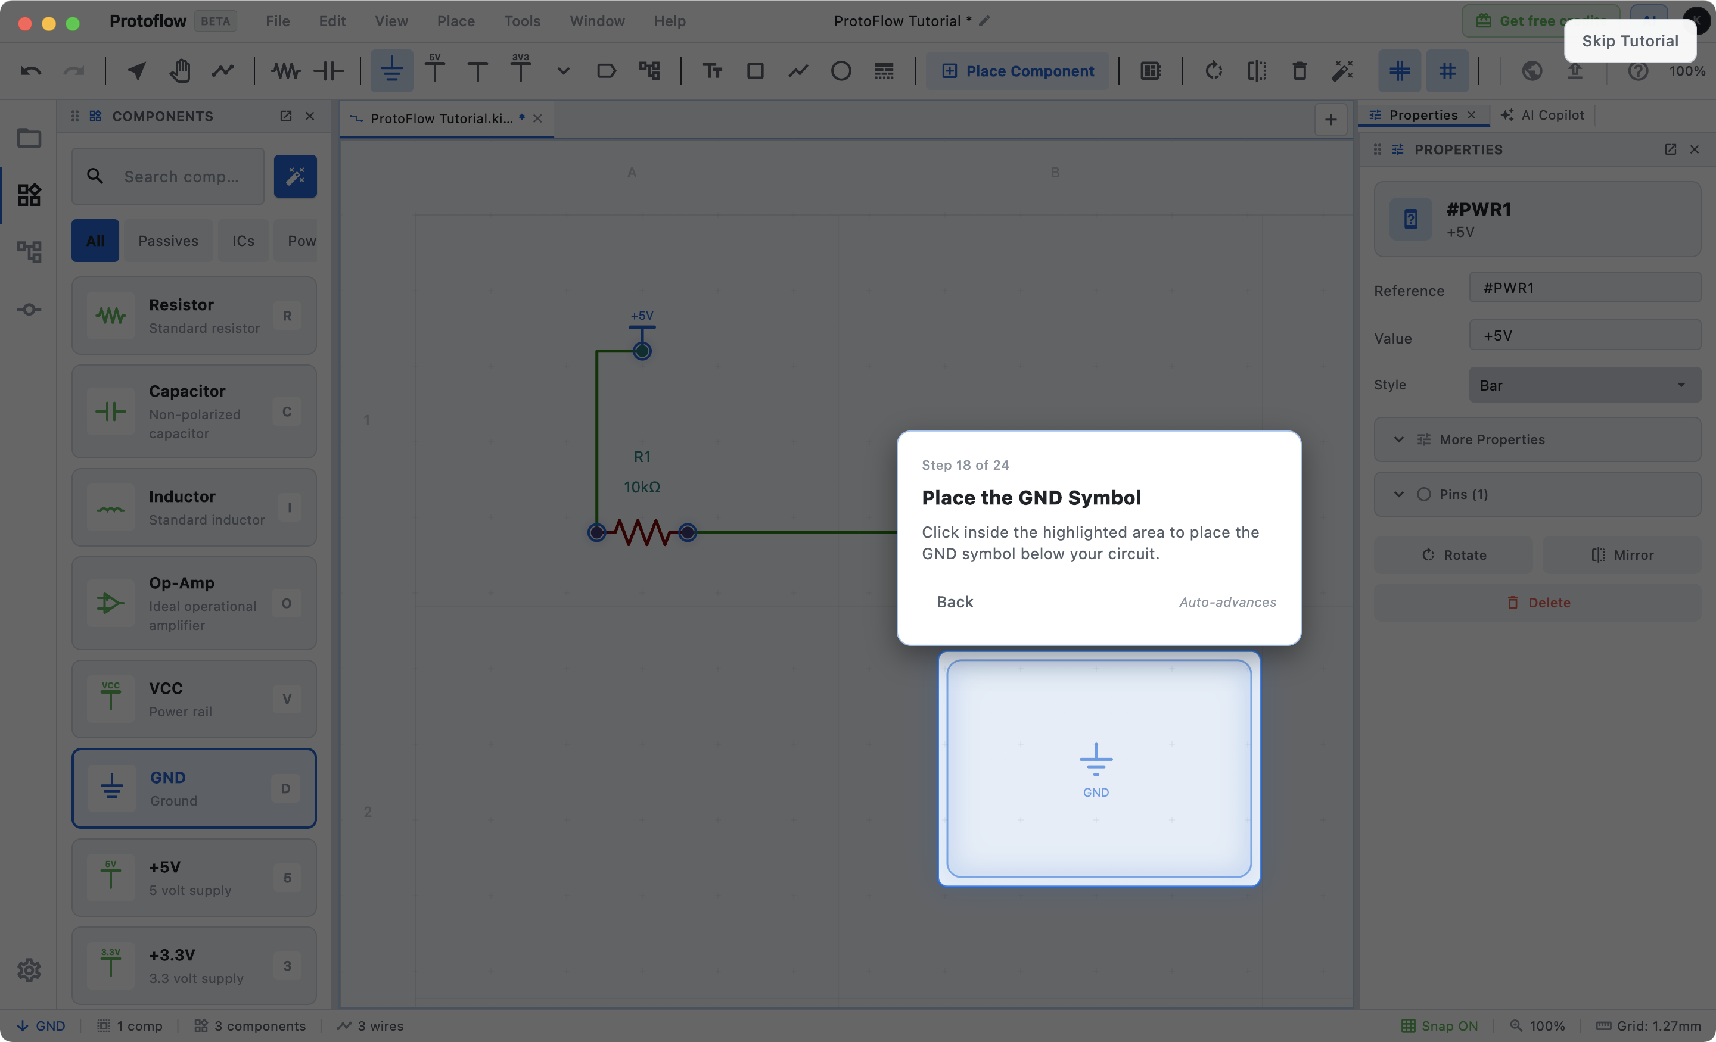Click the Reference input field
Screen dimensions: 1716x1042
[1584, 288]
